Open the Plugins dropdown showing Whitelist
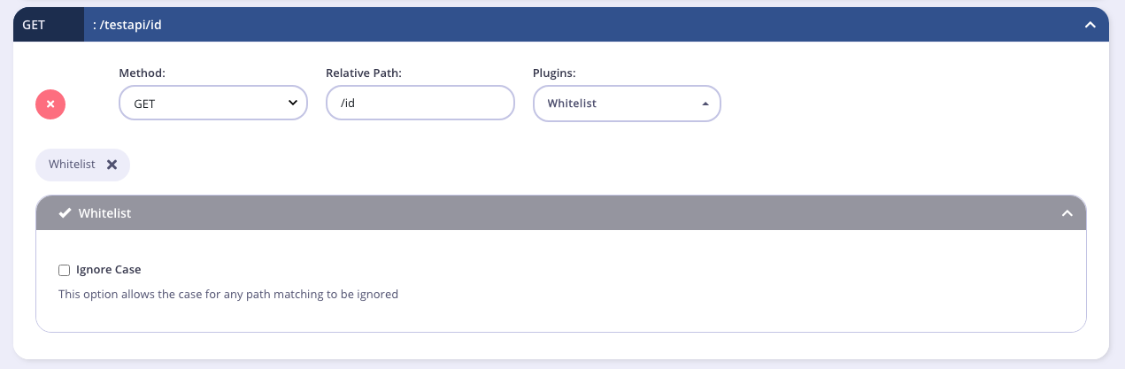1125x369 pixels. (627, 104)
